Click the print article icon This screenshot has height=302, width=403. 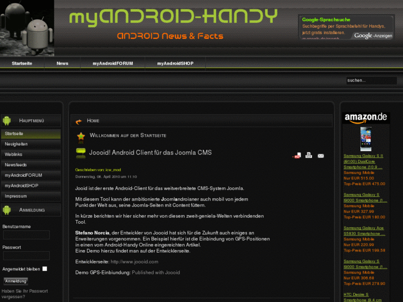(x=309, y=155)
